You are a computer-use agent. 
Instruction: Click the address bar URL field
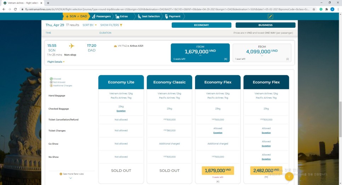click(x=167, y=9)
